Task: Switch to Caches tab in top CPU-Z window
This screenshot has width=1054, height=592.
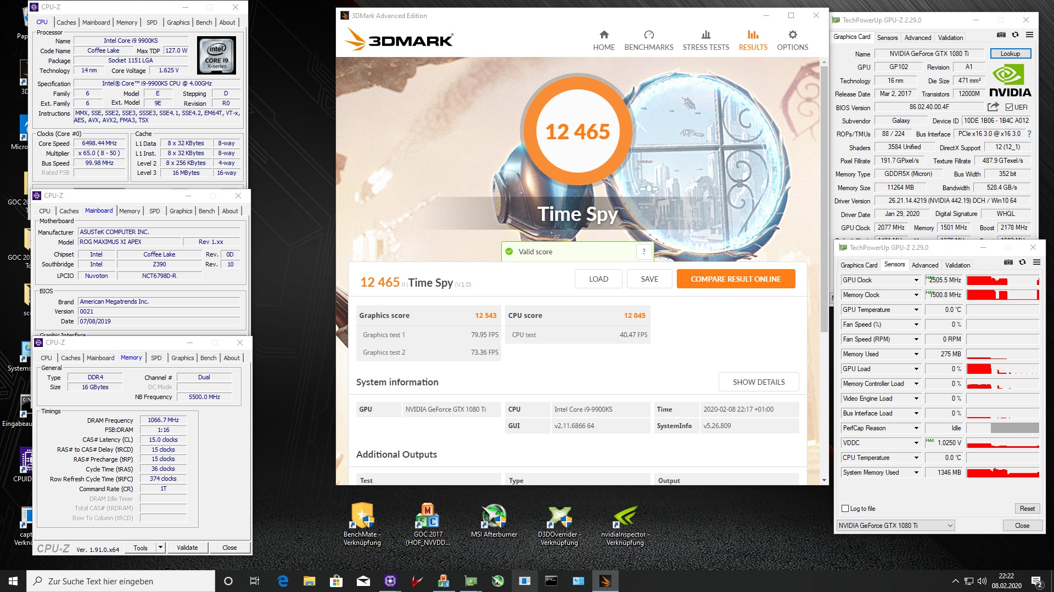Action: tap(66, 22)
